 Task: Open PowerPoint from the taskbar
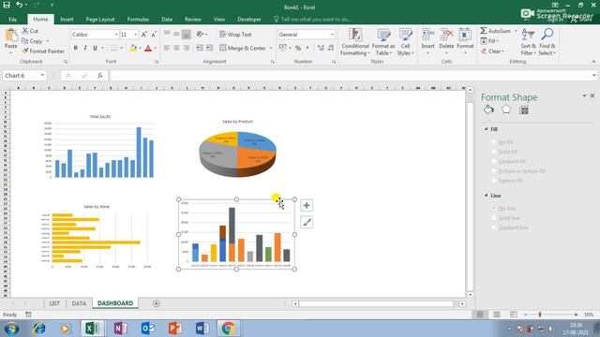(x=175, y=329)
